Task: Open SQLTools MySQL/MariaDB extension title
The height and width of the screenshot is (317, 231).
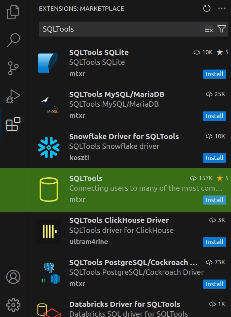Action: [x=117, y=95]
